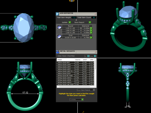
Task: Select the Round gem shape thumbnail
Action: point(59,27)
